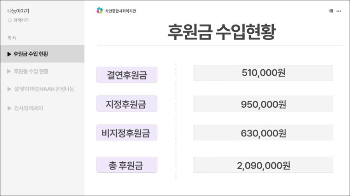Image resolution: width=350 pixels, height=196 pixels.
Task: Open 후원품 수입 현황 section
Action: 31,71
